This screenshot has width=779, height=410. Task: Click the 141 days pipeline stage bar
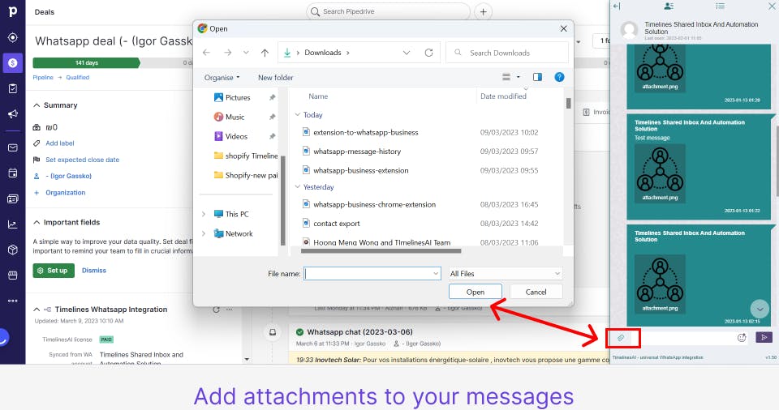[x=87, y=63]
